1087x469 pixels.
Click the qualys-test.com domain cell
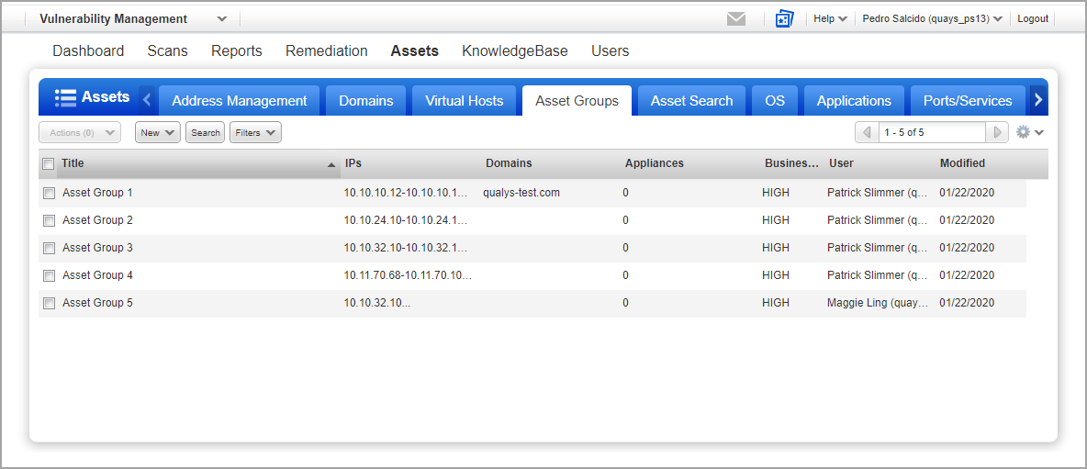pos(521,194)
